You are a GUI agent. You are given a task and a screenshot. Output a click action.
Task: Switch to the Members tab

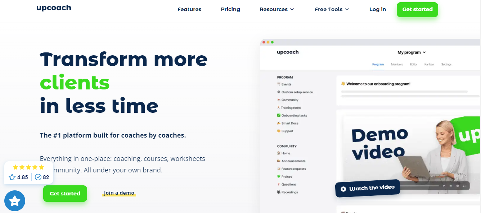tap(397, 64)
